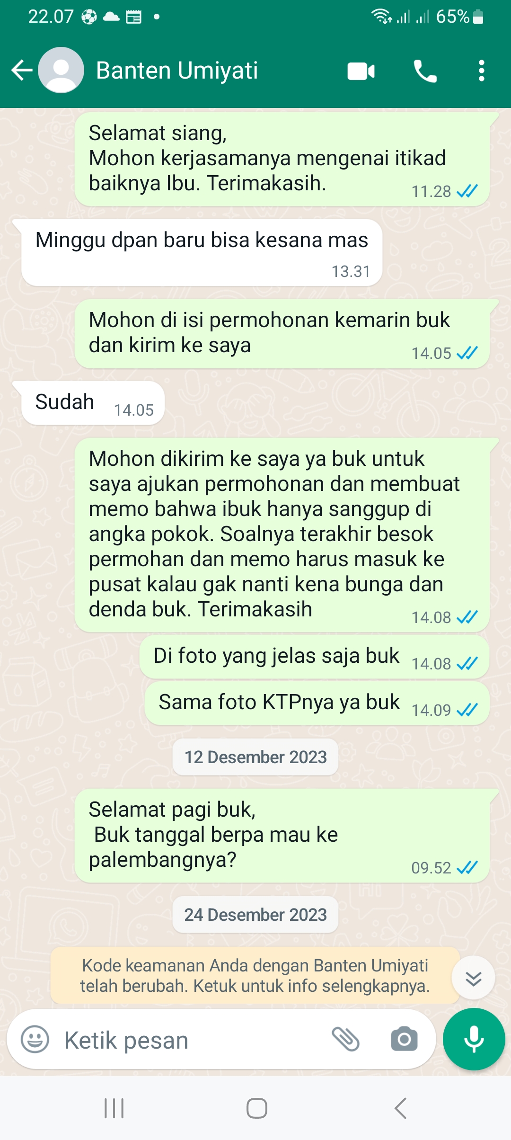This screenshot has width=511, height=1140.
Task: Open the emoji picker in message bar
Action: tap(35, 1040)
